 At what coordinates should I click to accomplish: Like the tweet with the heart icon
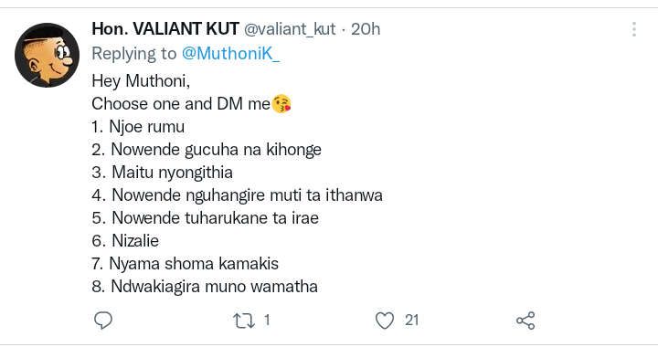tap(385, 321)
